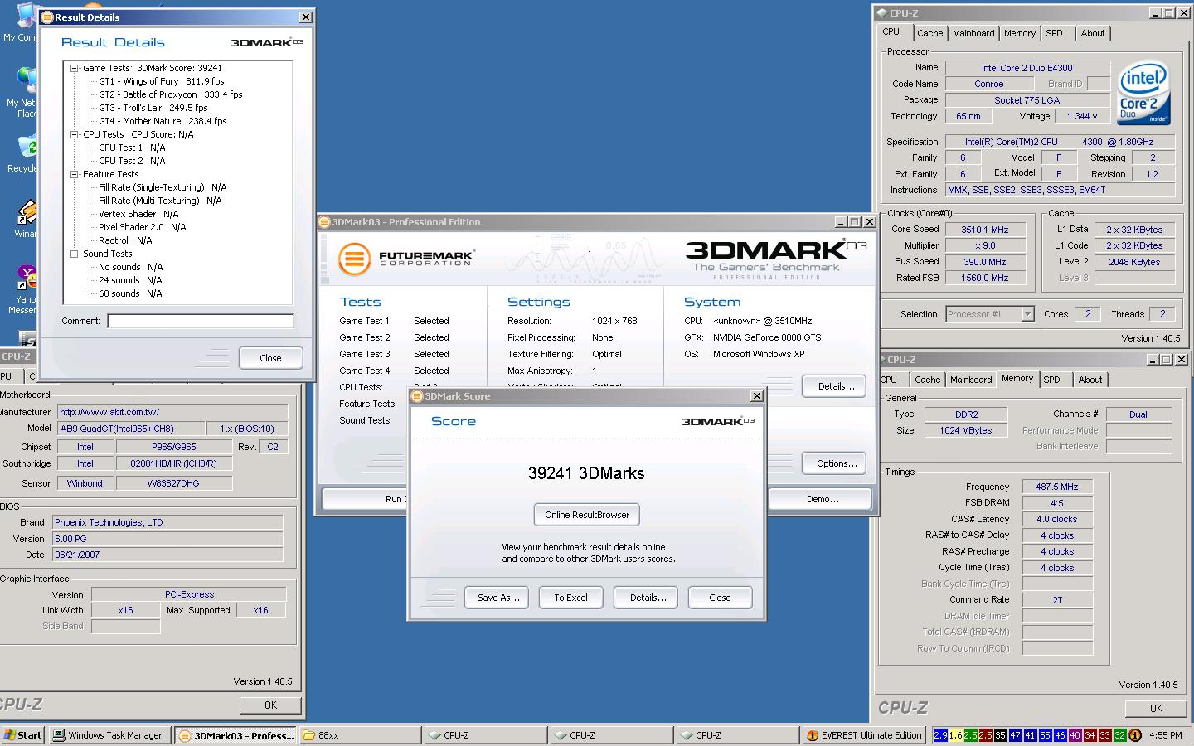Click the second CPU-Z taskbar button

coord(613,735)
